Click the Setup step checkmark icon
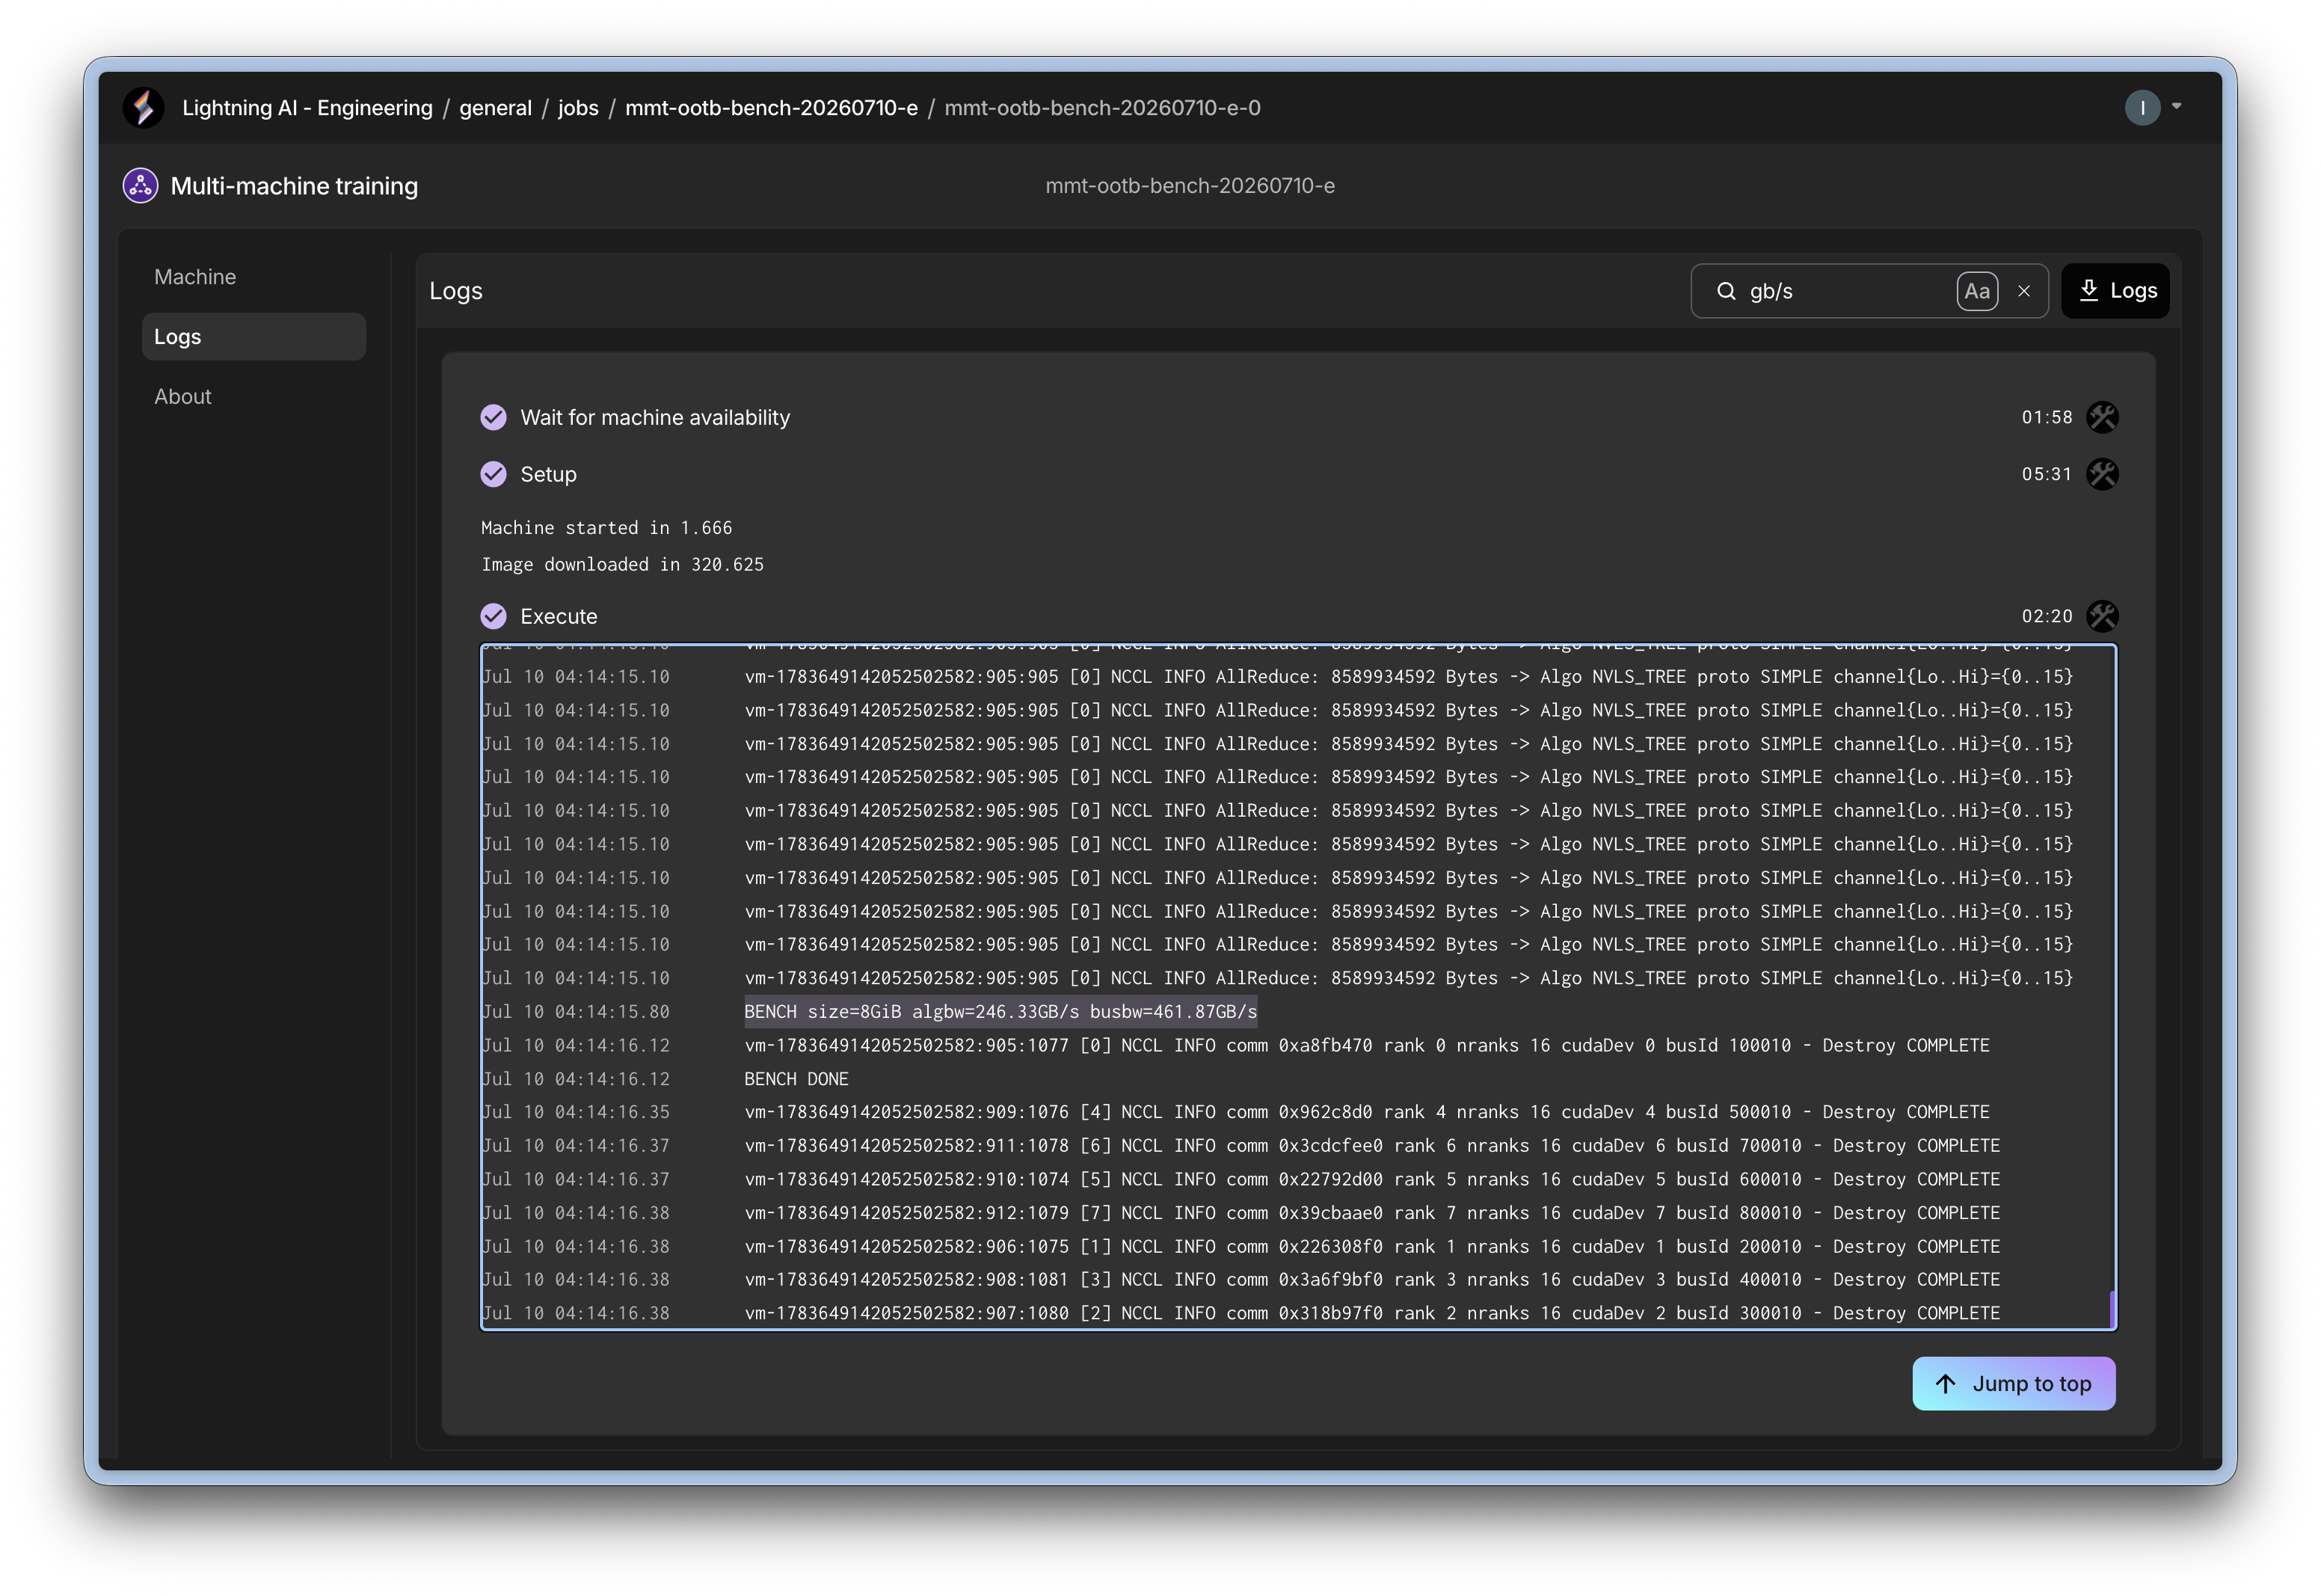 click(493, 474)
